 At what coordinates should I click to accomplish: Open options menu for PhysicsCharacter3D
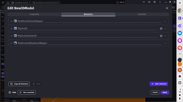click(x=165, y=36)
